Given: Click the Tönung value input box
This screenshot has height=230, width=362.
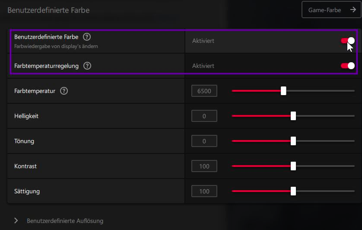Looking at the screenshot, I should [204, 141].
